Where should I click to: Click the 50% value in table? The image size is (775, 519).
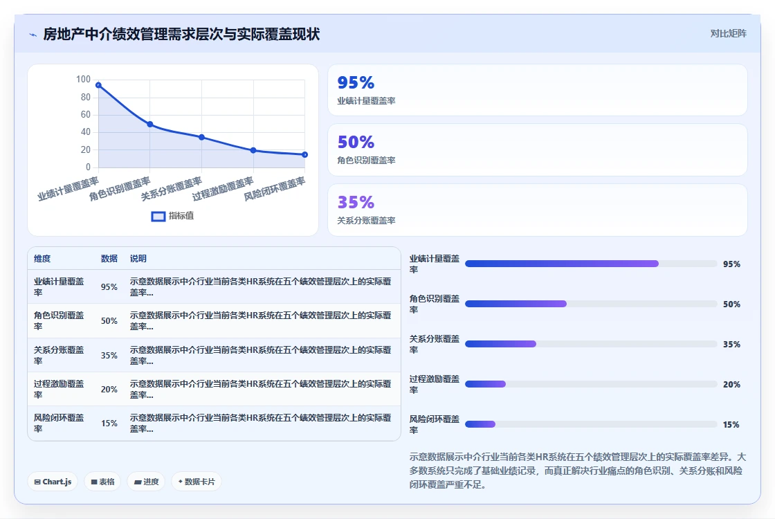(x=109, y=321)
